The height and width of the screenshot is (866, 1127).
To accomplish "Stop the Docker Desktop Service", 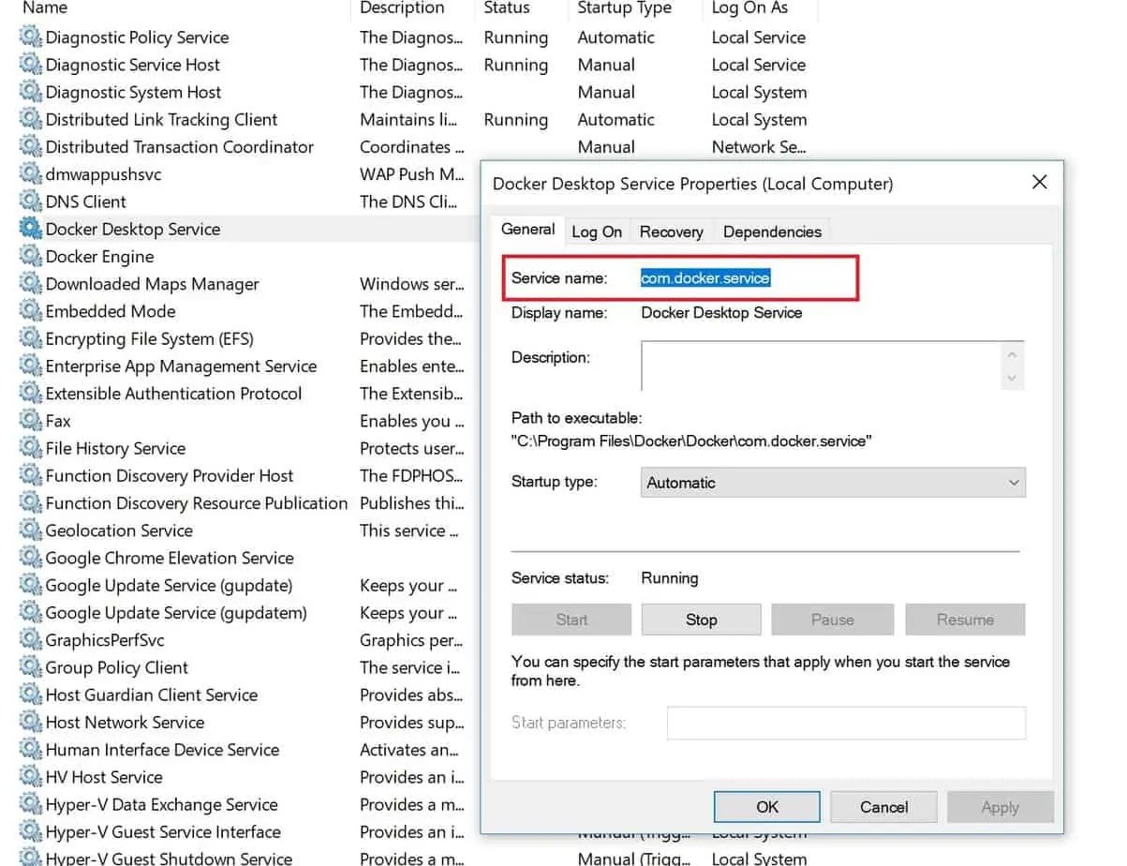I will (x=701, y=619).
